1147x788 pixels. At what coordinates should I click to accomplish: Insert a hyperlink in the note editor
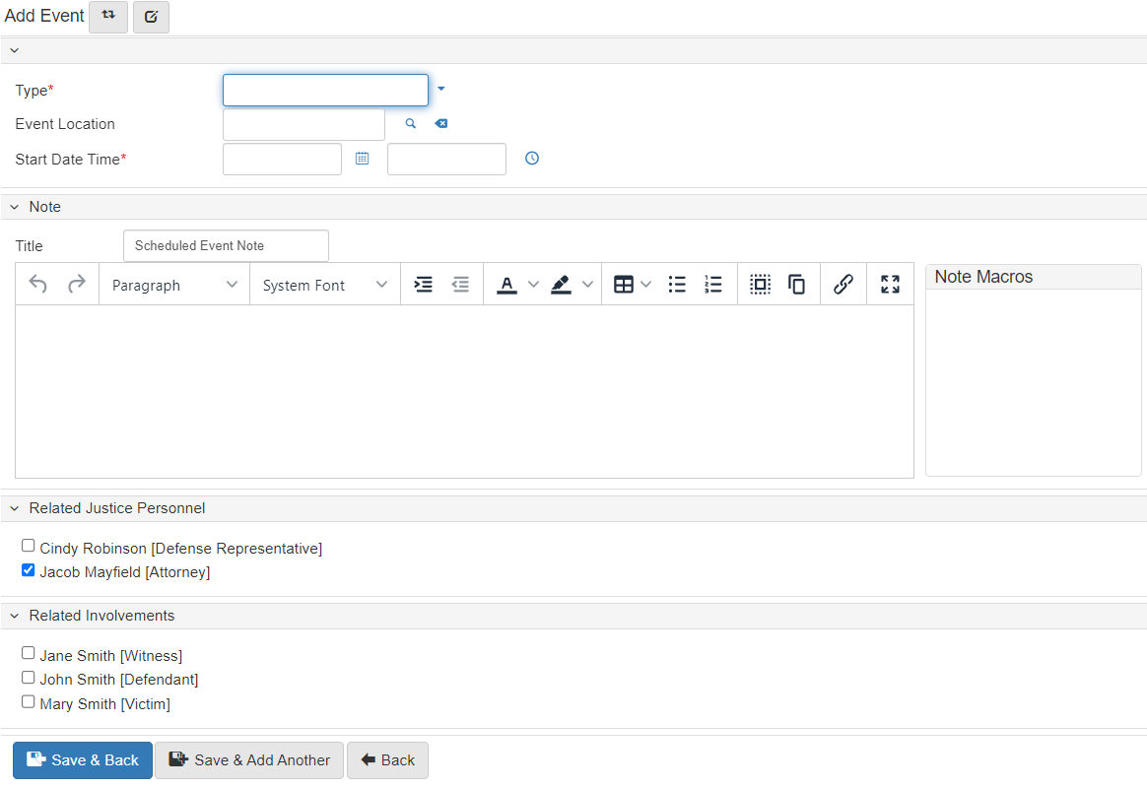[843, 284]
